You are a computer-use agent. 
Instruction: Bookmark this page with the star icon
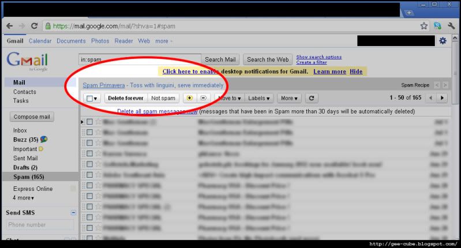click(423, 26)
